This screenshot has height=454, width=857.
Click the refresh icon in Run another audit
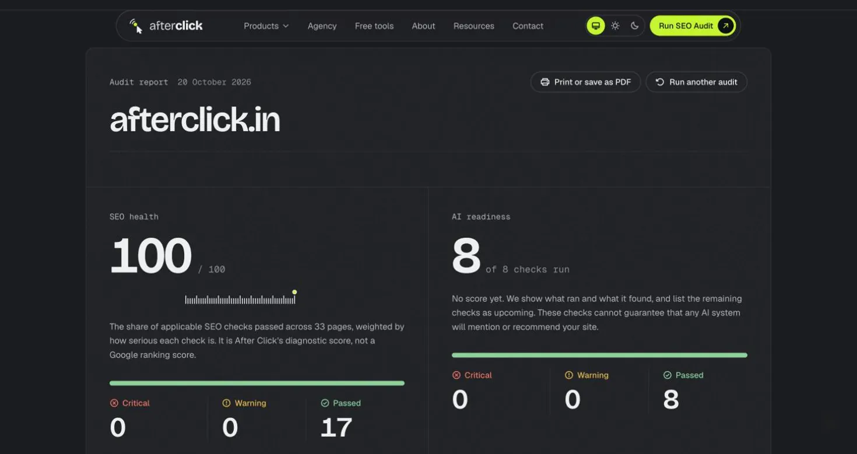[x=660, y=82]
